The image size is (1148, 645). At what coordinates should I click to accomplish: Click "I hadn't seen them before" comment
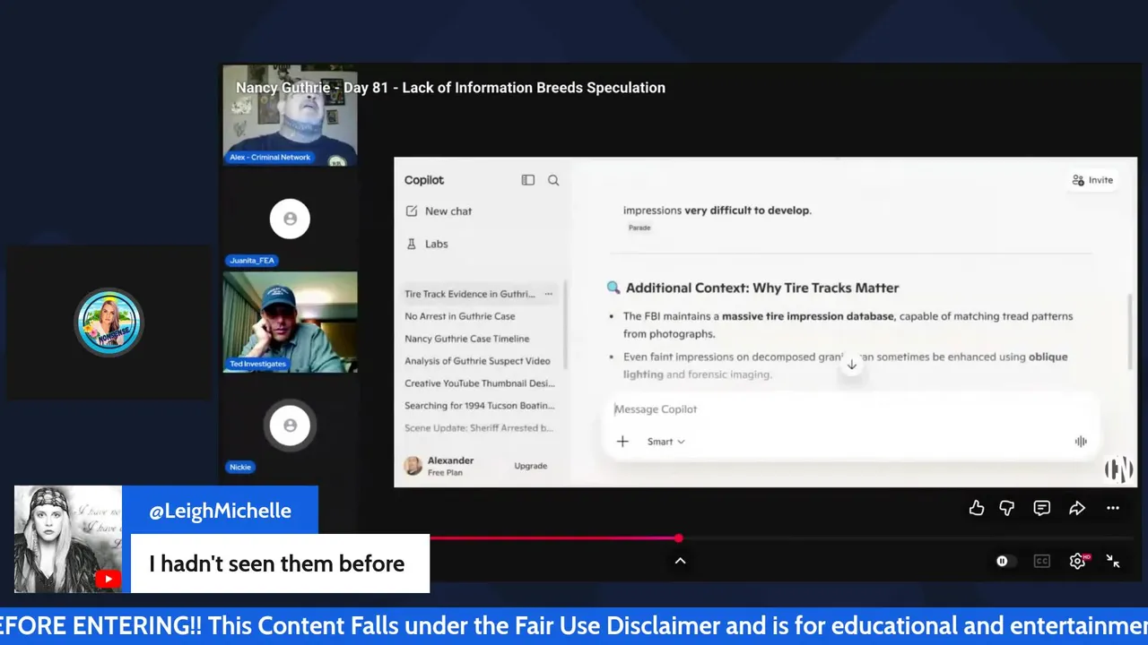[x=277, y=563]
